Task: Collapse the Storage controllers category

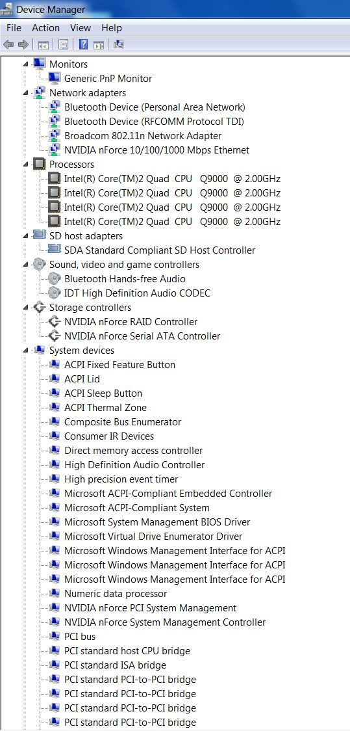Action: (26, 307)
